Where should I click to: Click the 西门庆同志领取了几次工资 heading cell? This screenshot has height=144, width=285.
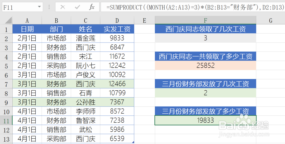click(x=206, y=29)
